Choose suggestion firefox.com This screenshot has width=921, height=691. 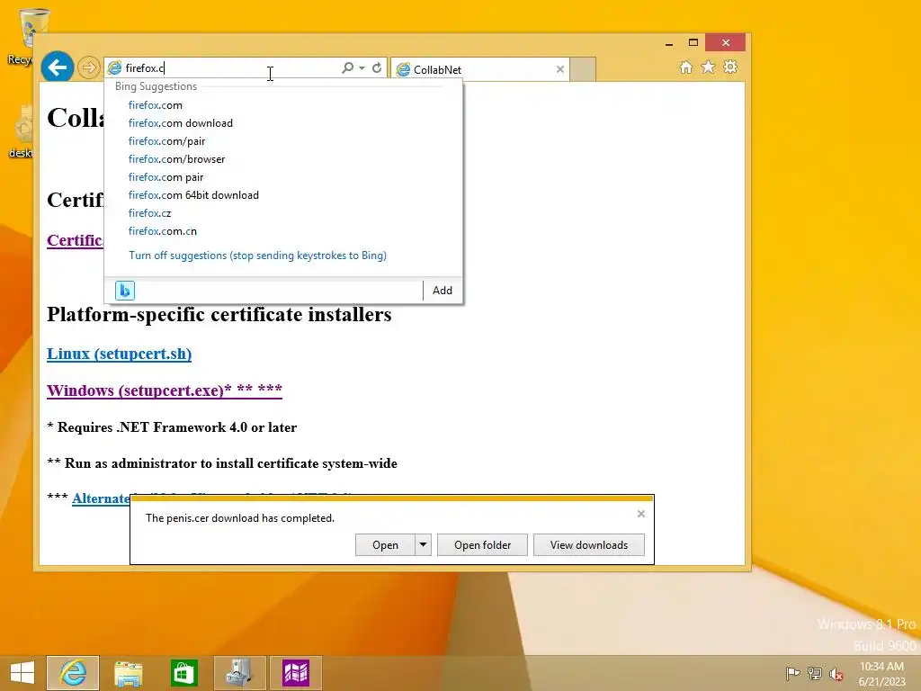[155, 105]
